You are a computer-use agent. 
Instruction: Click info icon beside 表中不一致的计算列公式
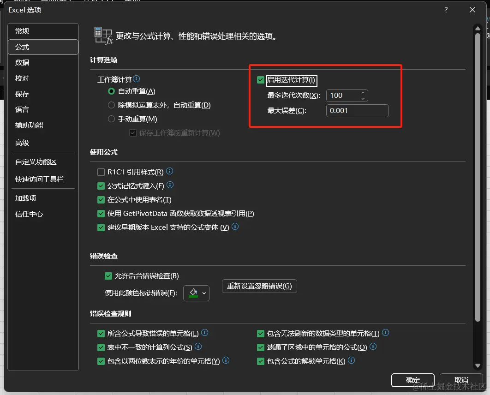pyautogui.click(x=198, y=346)
